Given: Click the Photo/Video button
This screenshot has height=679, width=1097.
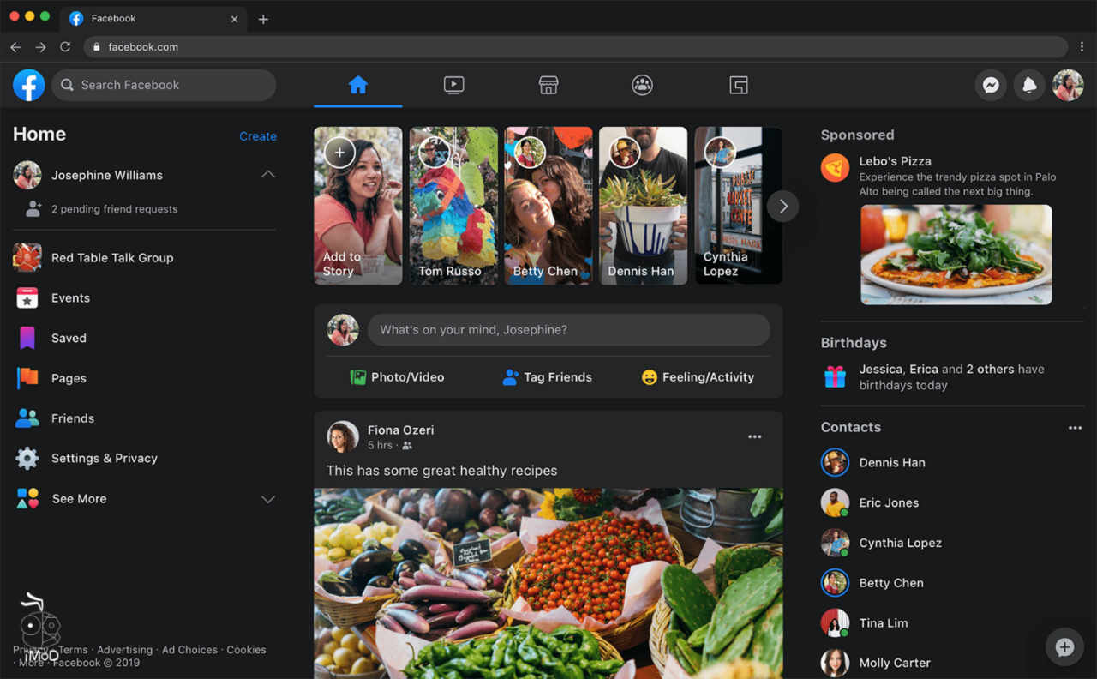Looking at the screenshot, I should point(398,377).
